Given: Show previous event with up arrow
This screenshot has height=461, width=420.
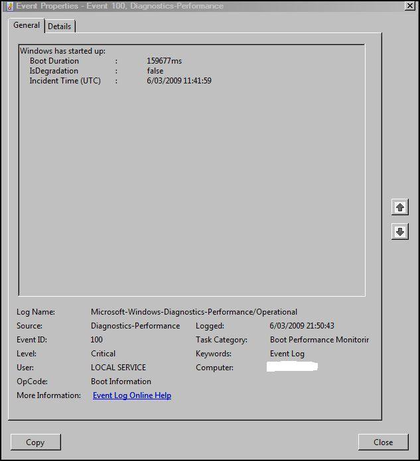Looking at the screenshot, I should pyautogui.click(x=399, y=207).
